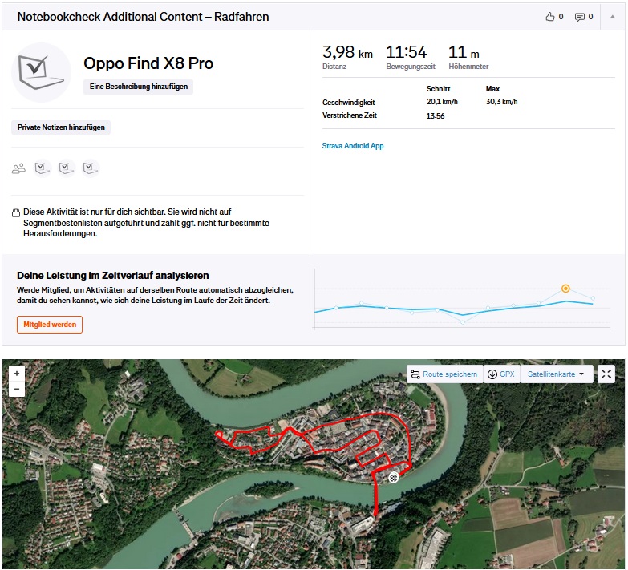
Task: Click the kudos thumbs-up icon
Action: tap(550, 16)
